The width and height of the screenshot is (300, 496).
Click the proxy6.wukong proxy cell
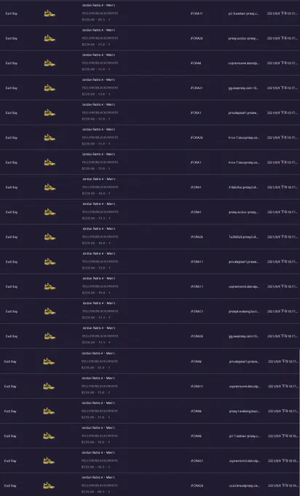click(243, 311)
